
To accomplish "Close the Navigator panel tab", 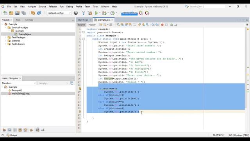I will 20,78.
